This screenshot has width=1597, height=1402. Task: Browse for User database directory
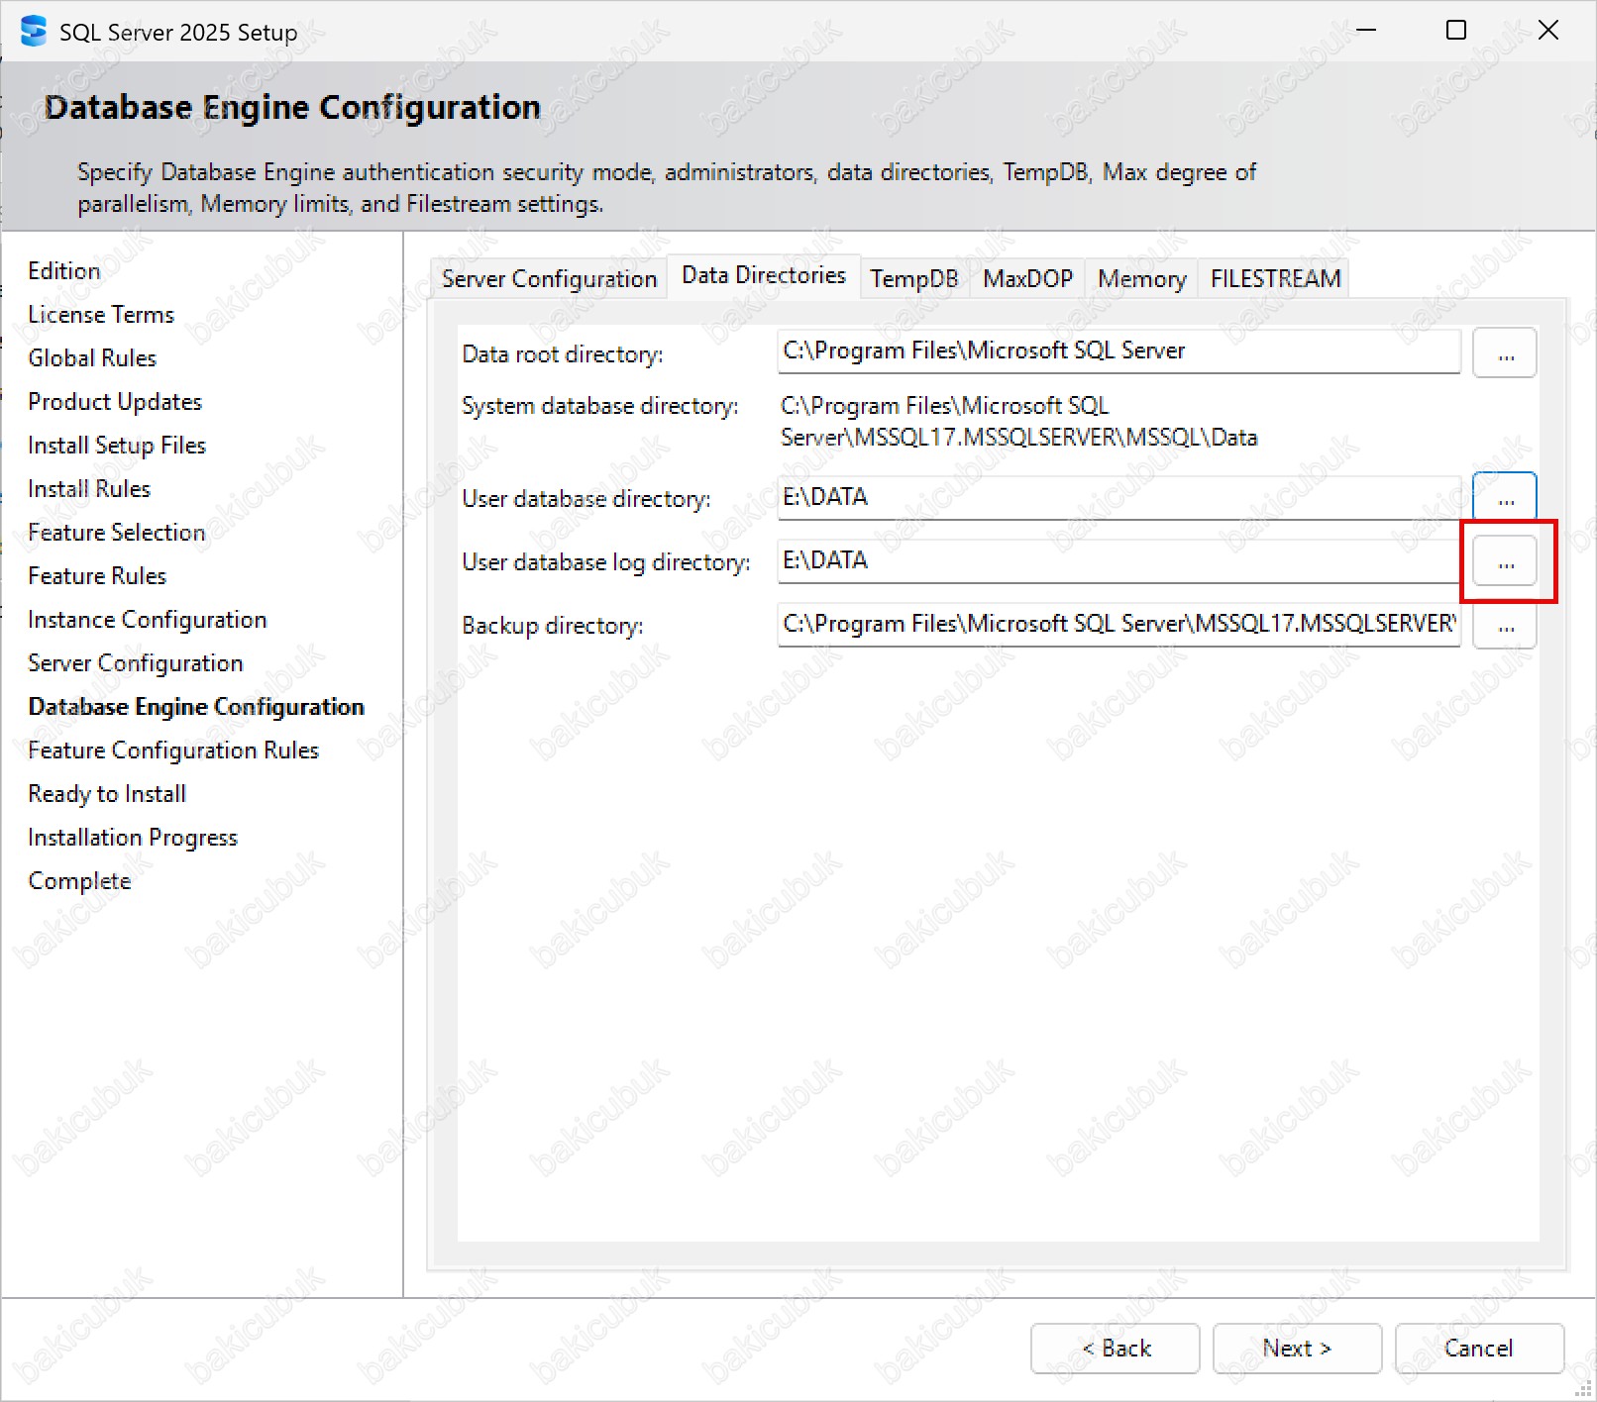pos(1504,497)
